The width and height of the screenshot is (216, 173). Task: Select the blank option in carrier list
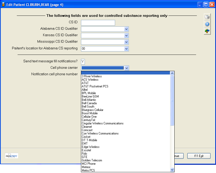point(126,73)
